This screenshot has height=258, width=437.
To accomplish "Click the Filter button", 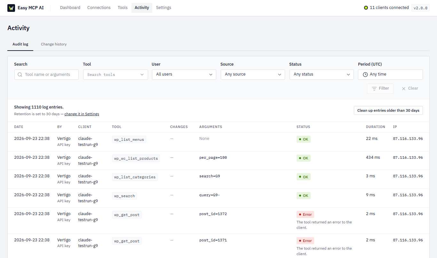I will (380, 88).
